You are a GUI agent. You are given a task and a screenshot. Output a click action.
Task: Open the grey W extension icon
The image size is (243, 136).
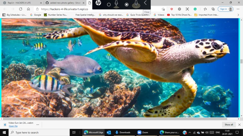pos(179,9)
